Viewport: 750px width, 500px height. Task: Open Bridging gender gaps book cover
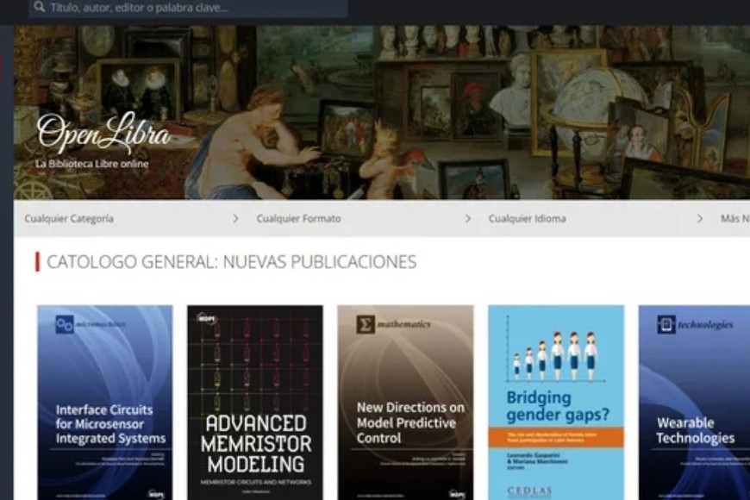[556, 403]
